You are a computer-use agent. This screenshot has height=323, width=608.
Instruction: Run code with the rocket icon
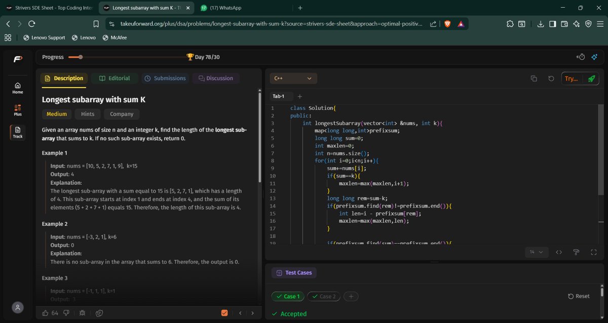pyautogui.click(x=591, y=78)
